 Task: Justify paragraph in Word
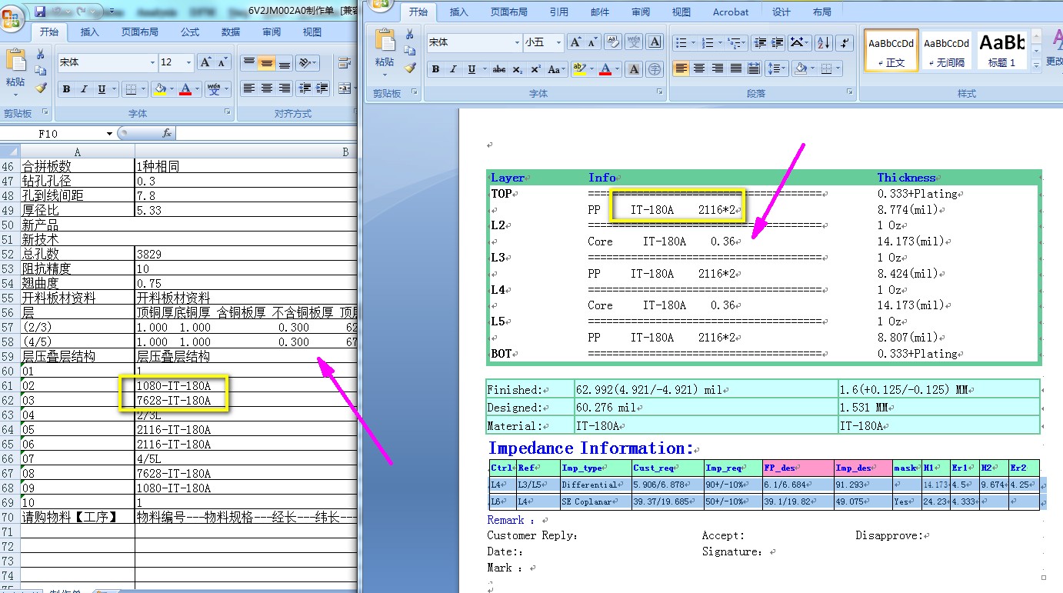(x=735, y=69)
